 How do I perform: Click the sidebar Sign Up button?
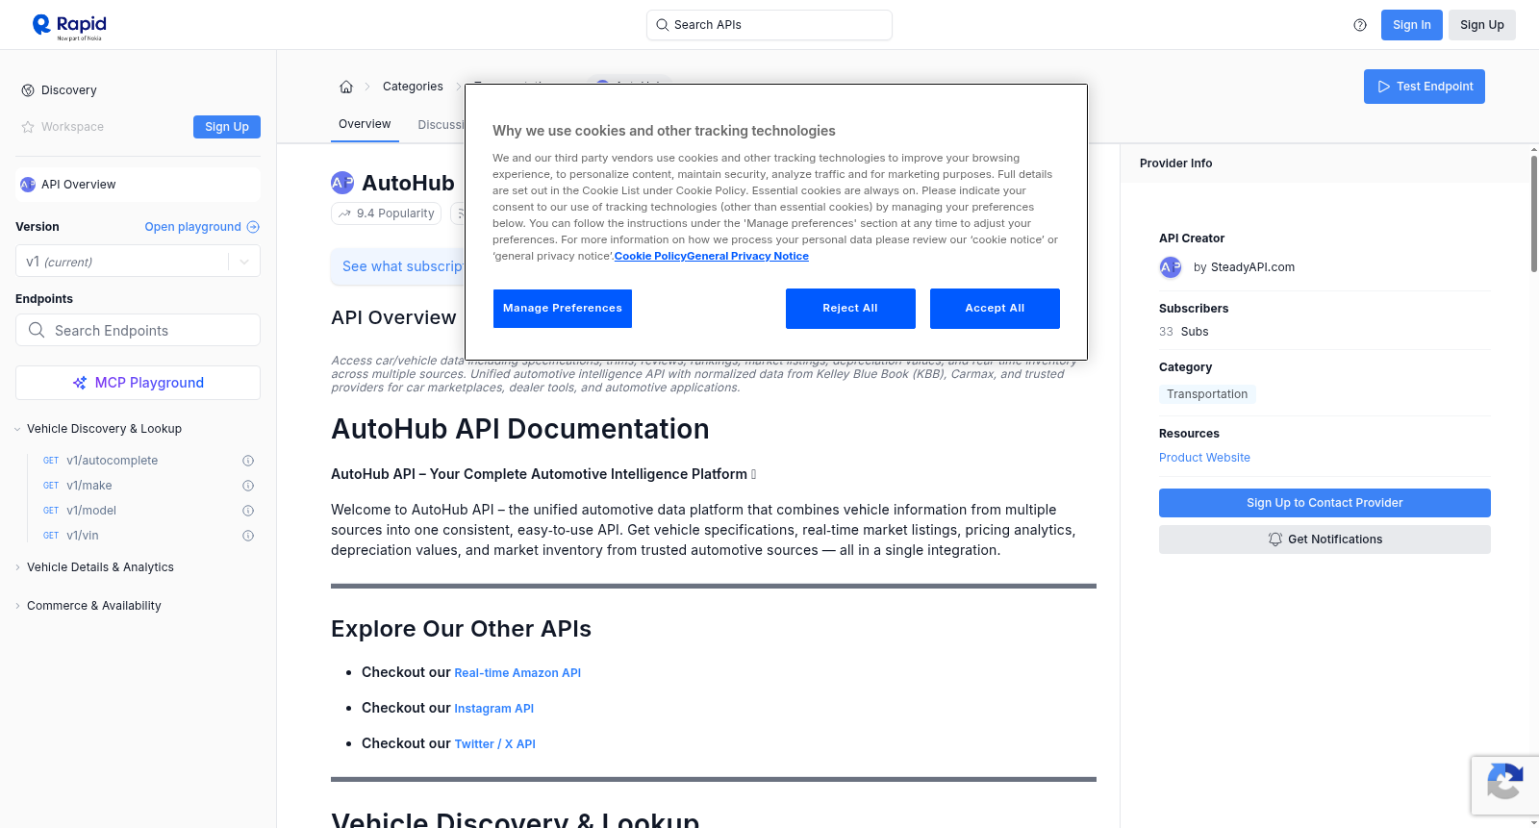pyautogui.click(x=227, y=127)
